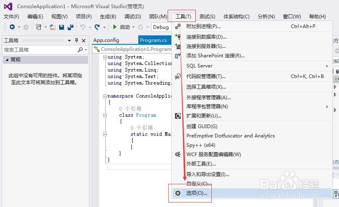Open the Debug configuration combo box
Screen dimensions: 339x207
click(161, 27)
